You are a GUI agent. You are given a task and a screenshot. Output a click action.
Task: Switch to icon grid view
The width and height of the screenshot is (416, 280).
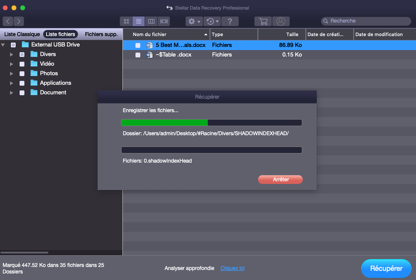[x=126, y=21]
